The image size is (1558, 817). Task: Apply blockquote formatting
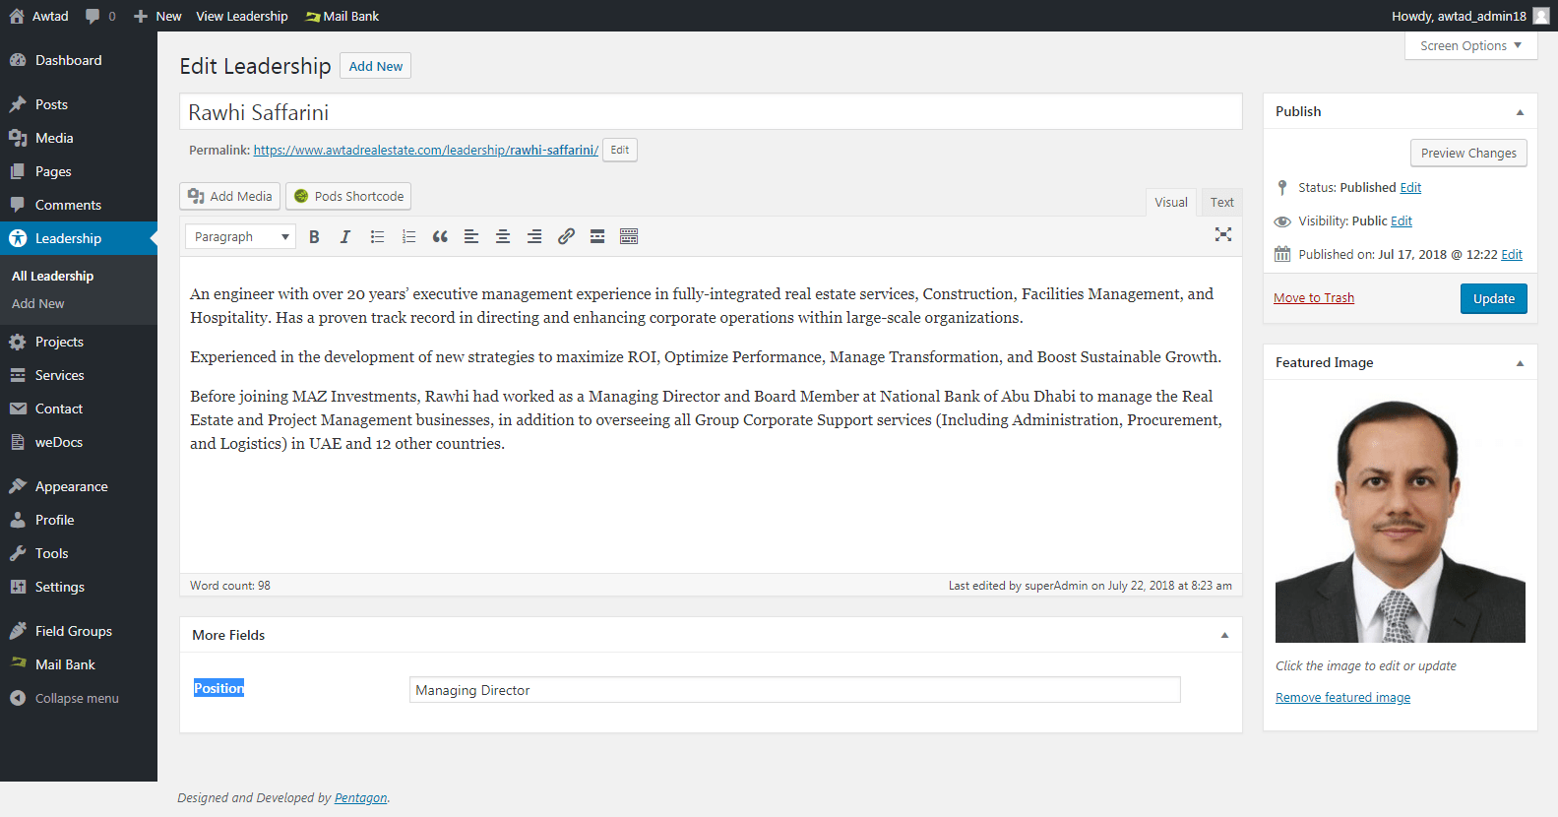[x=440, y=236]
